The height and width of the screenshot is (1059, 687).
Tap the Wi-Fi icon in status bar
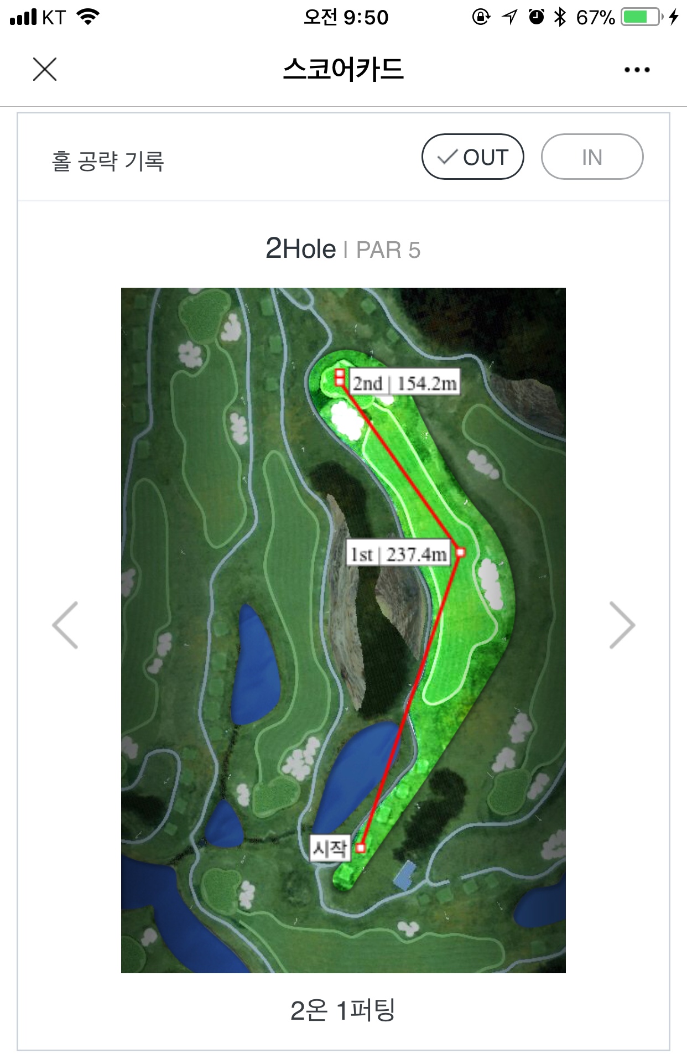coord(89,17)
